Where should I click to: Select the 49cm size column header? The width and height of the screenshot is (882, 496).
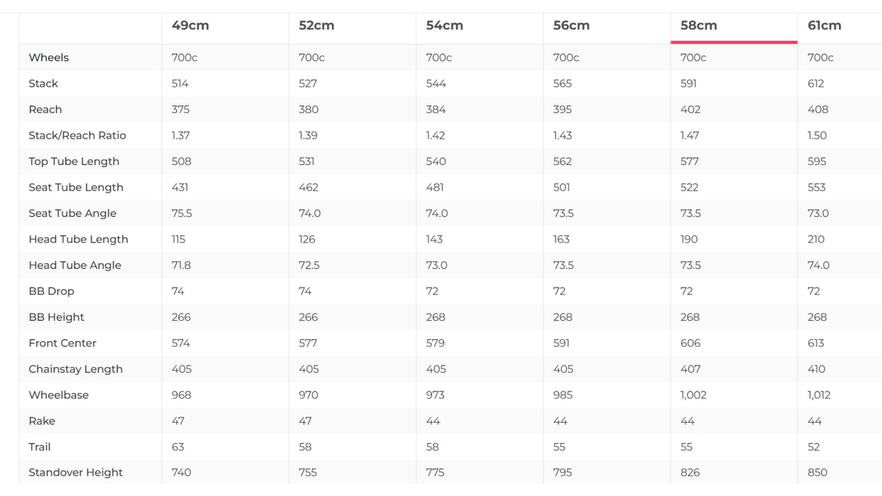pos(190,25)
